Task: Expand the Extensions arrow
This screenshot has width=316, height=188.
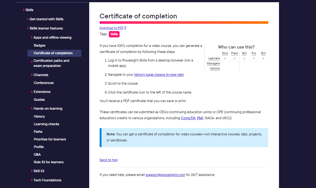Action: point(32,92)
